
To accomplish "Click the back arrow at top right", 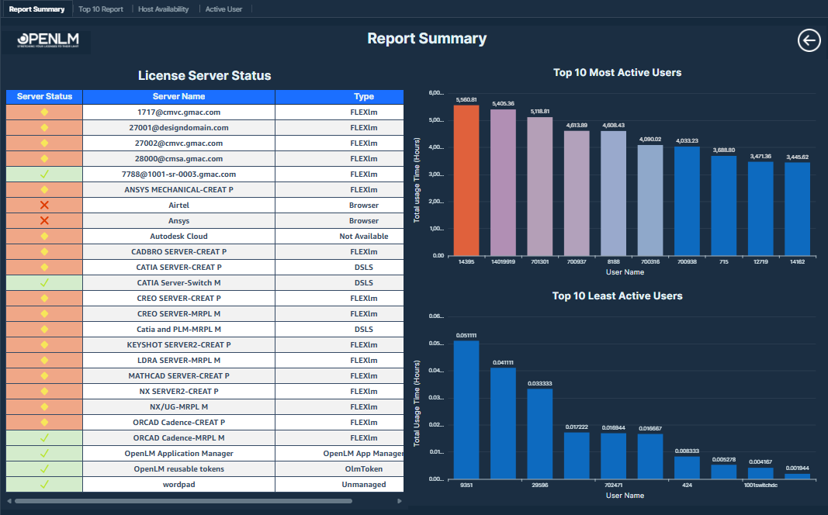I will tap(809, 40).
